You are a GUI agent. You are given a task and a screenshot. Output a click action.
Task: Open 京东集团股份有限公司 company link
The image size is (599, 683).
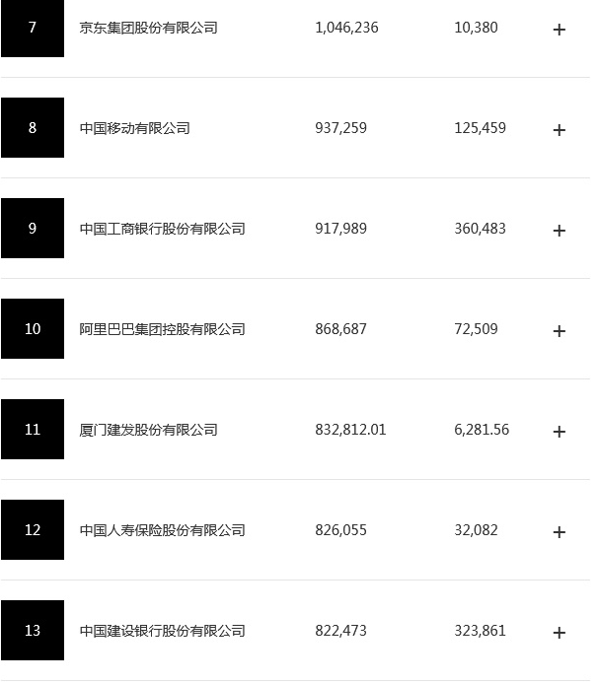tap(148, 29)
